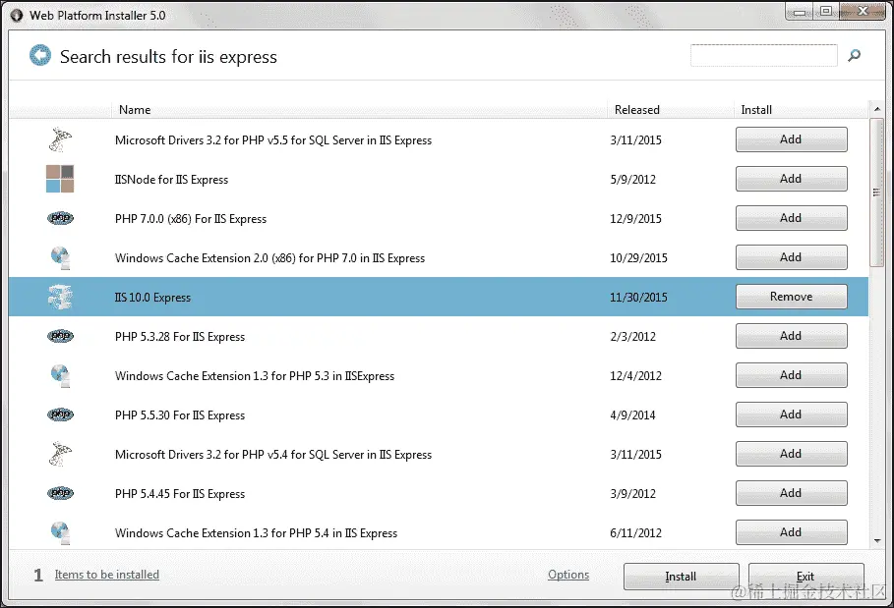Viewport: 894px width, 608px height.
Task: Click the IISNode for IIS Express icon
Action: tap(60, 179)
